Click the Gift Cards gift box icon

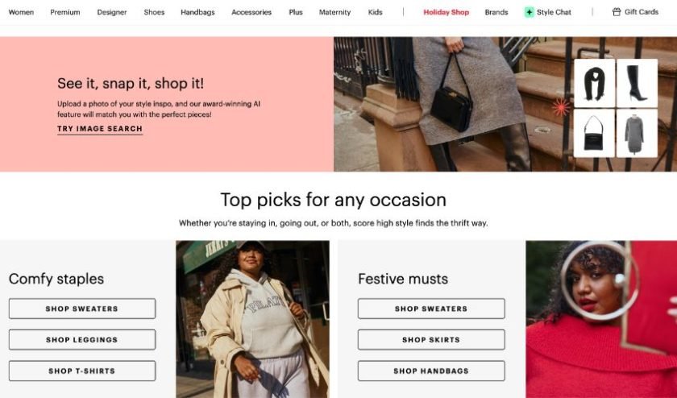pyautogui.click(x=617, y=12)
